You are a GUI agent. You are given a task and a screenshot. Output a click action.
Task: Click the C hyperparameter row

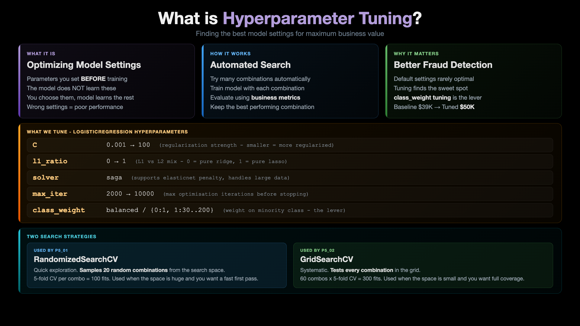click(x=290, y=145)
